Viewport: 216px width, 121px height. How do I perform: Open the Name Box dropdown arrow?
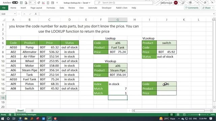point(15,14)
